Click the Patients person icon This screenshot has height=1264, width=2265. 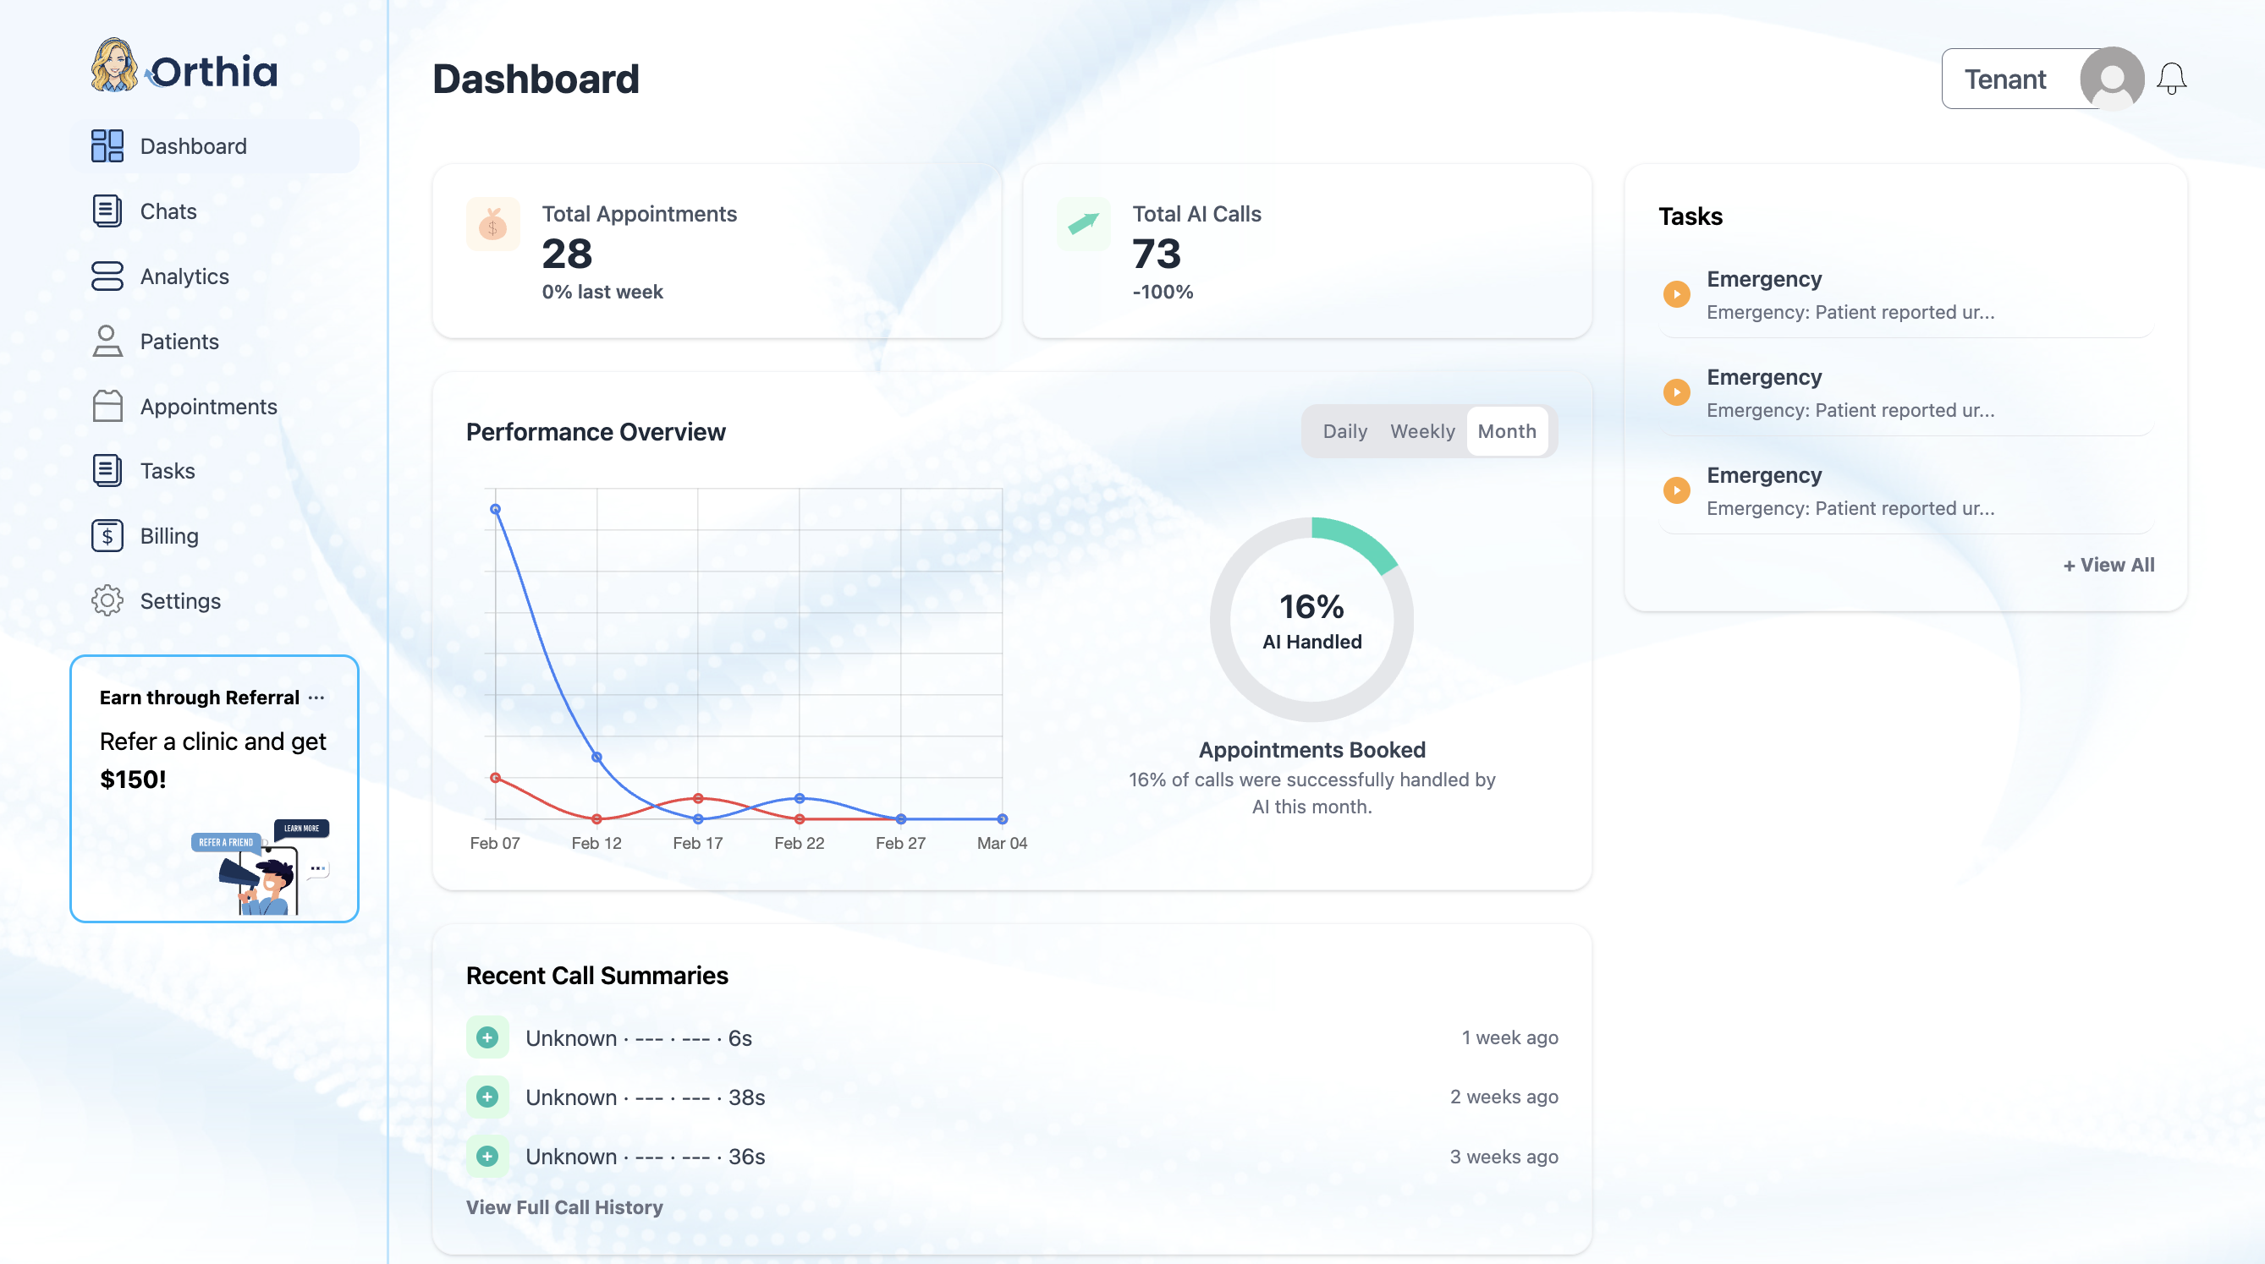(x=107, y=341)
